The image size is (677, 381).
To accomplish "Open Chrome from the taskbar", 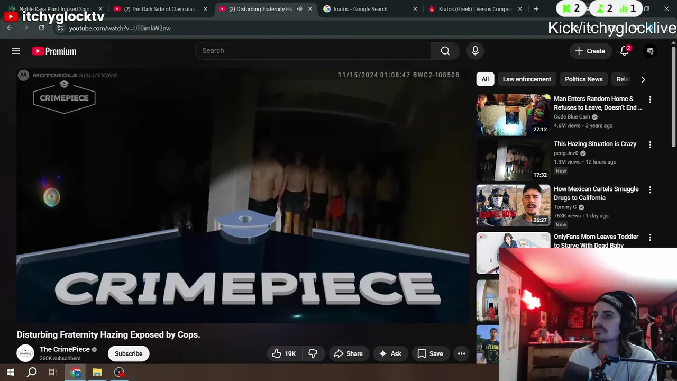I will (x=76, y=373).
